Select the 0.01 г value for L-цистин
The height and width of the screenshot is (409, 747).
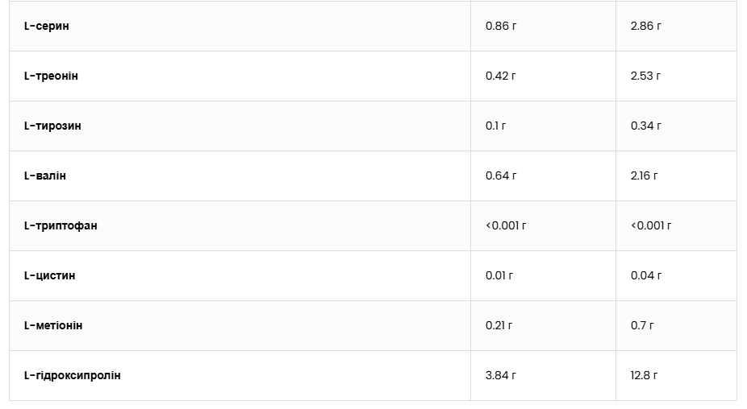[499, 275]
